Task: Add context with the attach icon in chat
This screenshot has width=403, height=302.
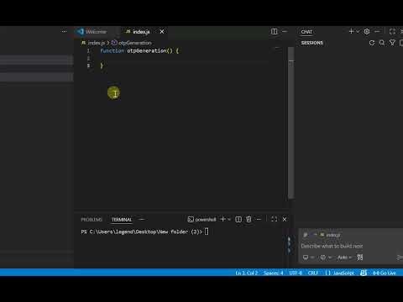Action: coord(306,235)
